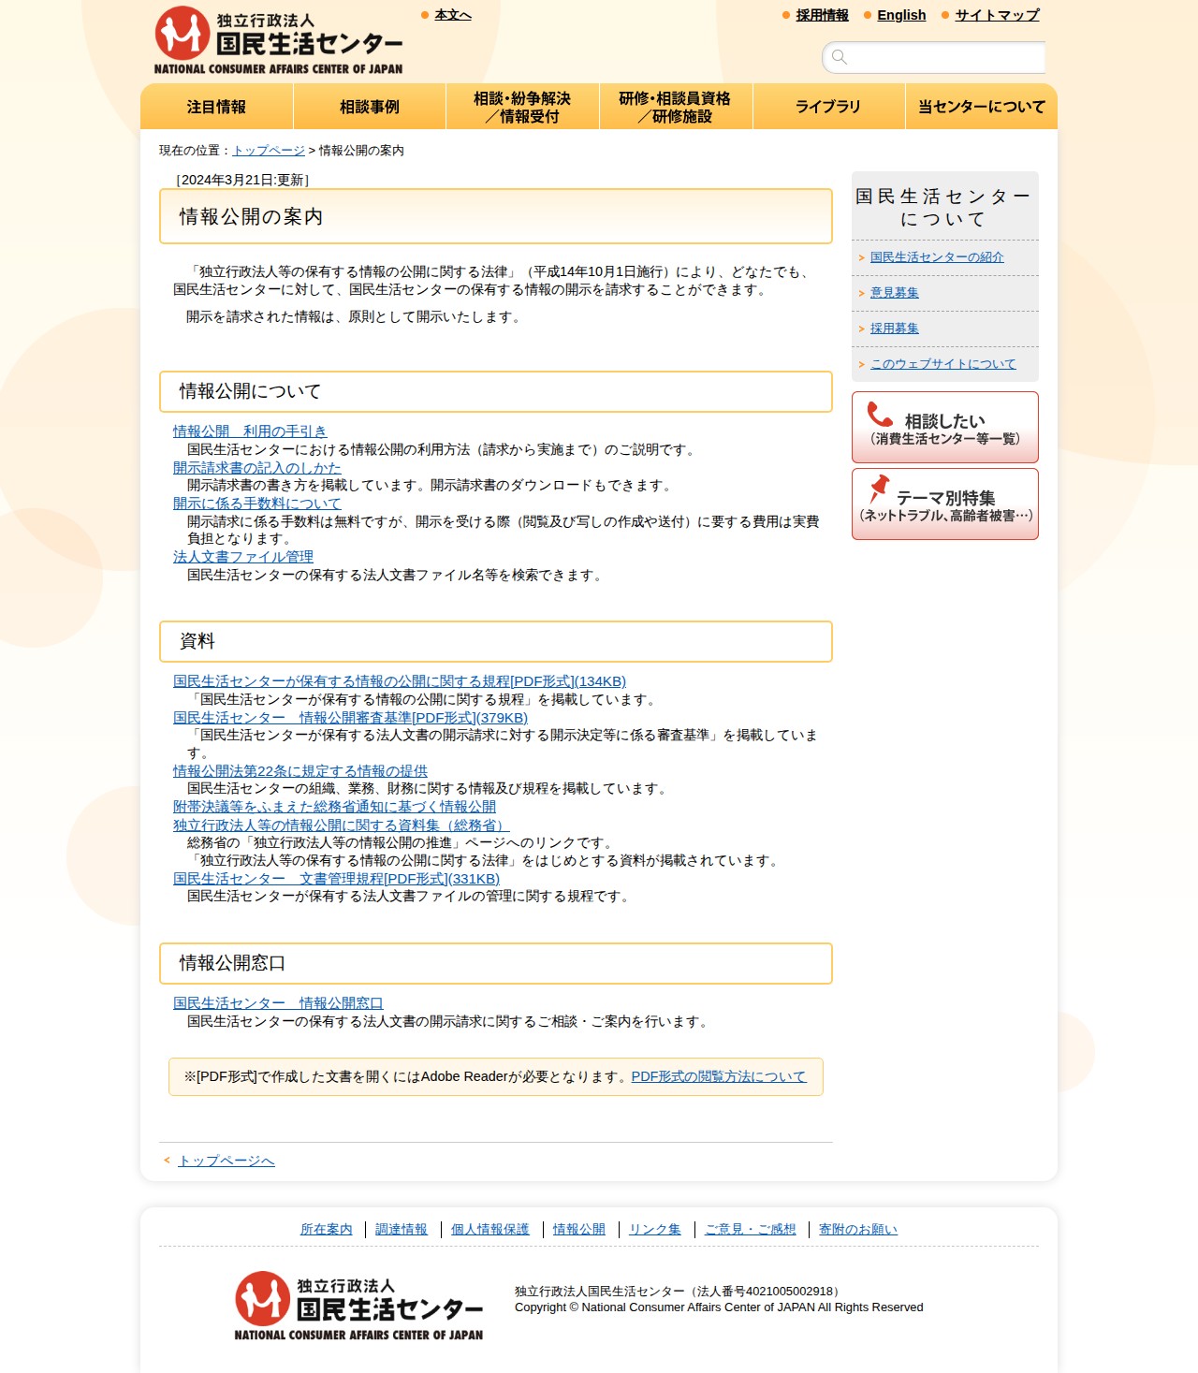Open the footer 所在案内 link
Viewport: 1198px width, 1373px height.
point(327,1229)
